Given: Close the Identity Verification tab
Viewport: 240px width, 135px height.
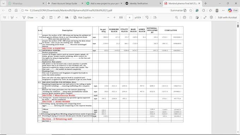Looking at the screenshot, I should click(160, 4).
